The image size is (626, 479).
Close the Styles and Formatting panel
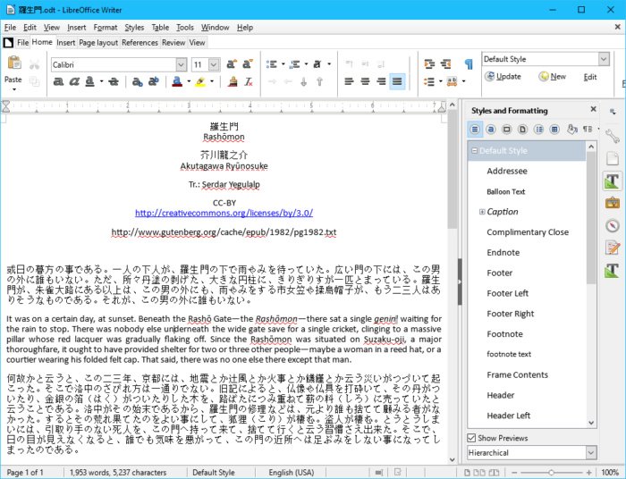click(x=593, y=109)
